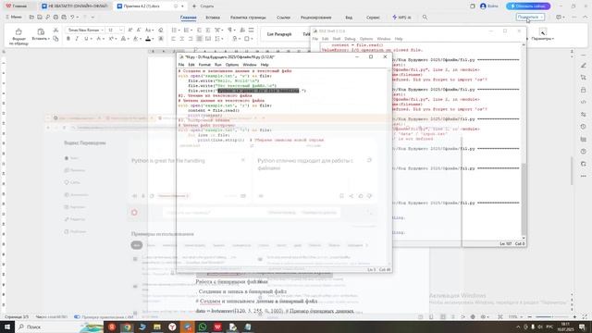
Task: Click the Decrease font size icon
Action: pyautogui.click(x=139, y=30)
